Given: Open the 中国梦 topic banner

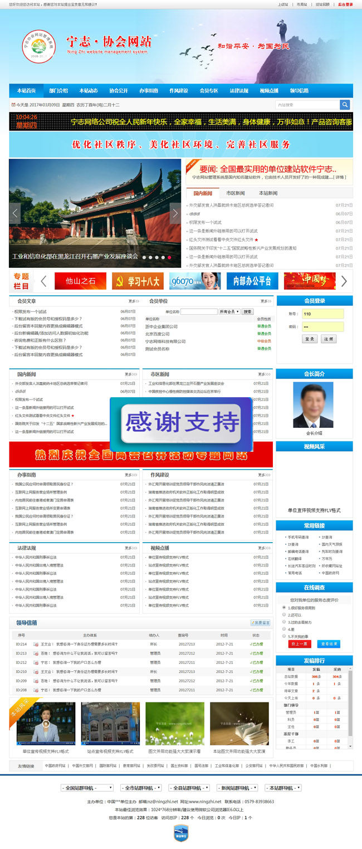Looking at the screenshot, I should (x=310, y=281).
